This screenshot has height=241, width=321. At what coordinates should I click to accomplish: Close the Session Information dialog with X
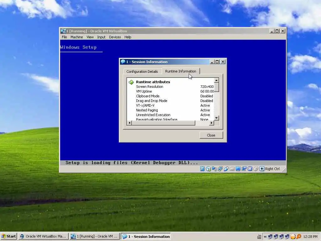(x=223, y=62)
